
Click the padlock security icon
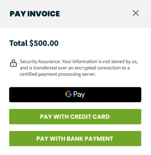[13, 63]
